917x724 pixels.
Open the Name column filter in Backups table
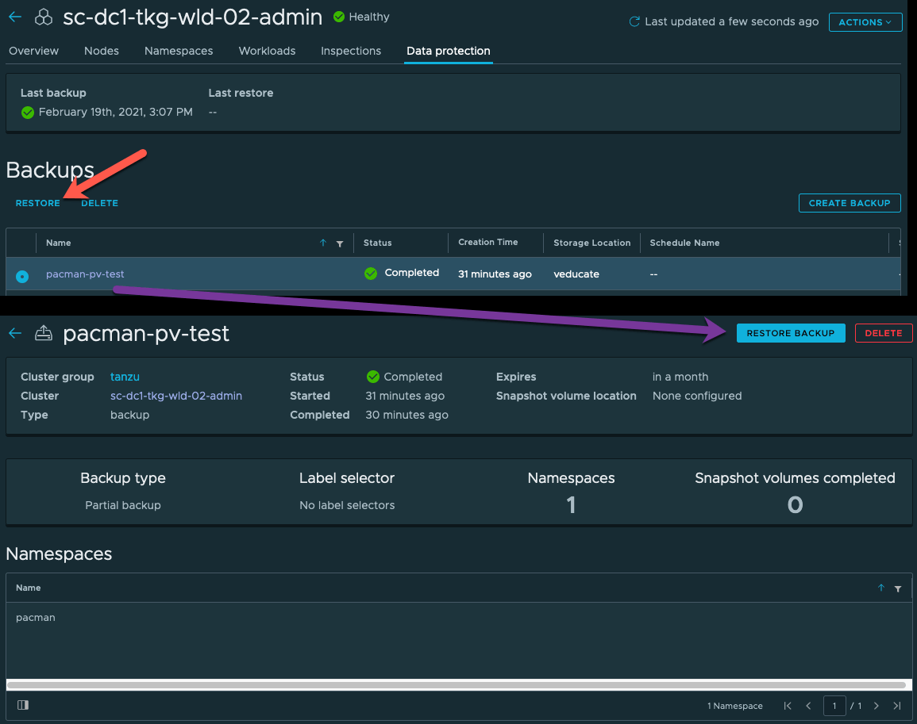[x=340, y=243]
